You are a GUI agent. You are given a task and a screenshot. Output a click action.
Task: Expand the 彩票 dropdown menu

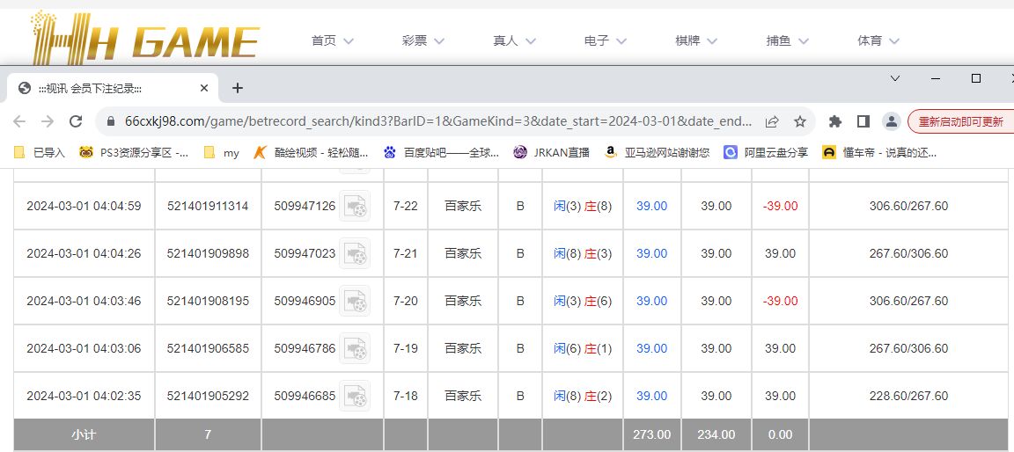(423, 40)
